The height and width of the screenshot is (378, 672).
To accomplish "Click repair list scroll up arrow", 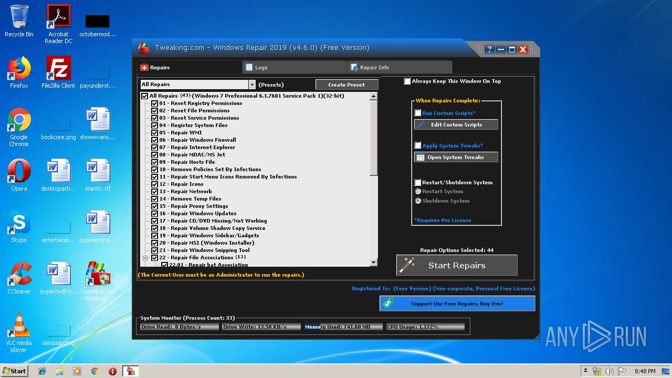I will pyautogui.click(x=374, y=96).
